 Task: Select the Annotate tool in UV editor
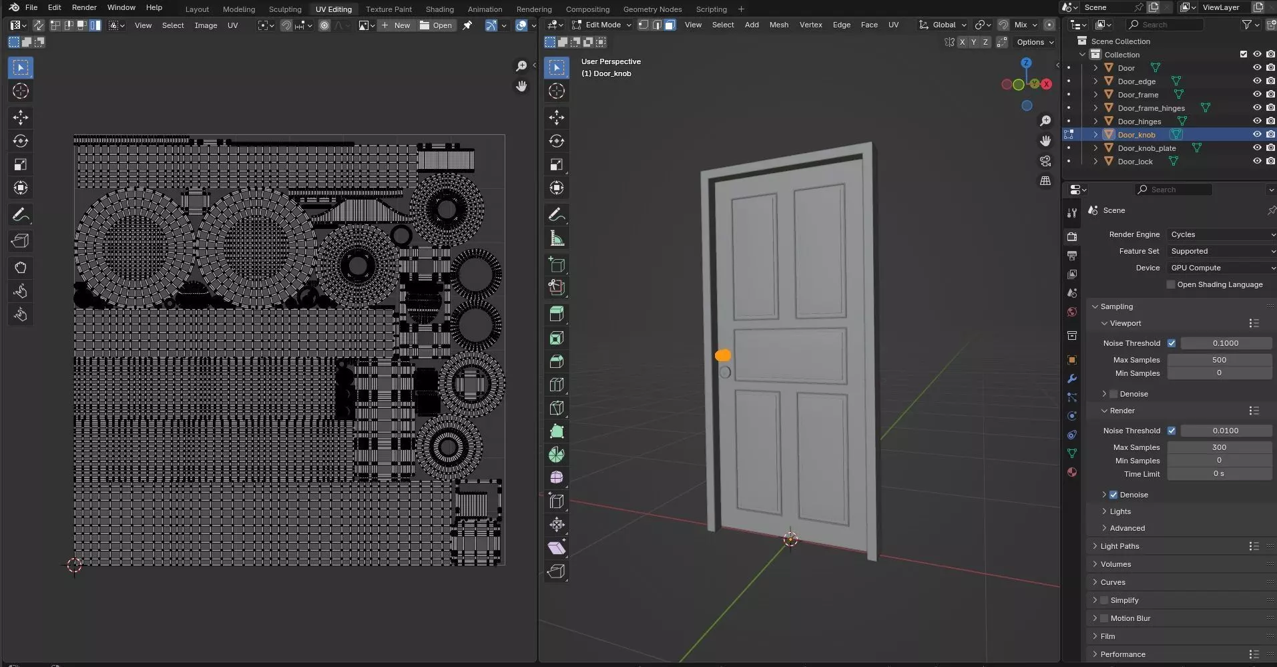click(x=21, y=214)
